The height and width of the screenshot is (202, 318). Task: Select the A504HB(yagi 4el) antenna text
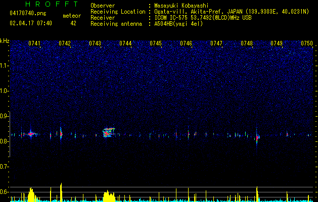pos(178,24)
